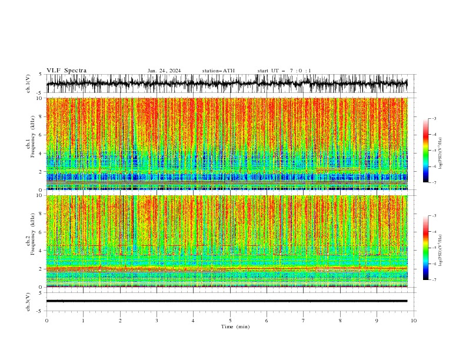
Task: Select the "start UT = 7 :0 :1" text
Action: [x=284, y=71]
